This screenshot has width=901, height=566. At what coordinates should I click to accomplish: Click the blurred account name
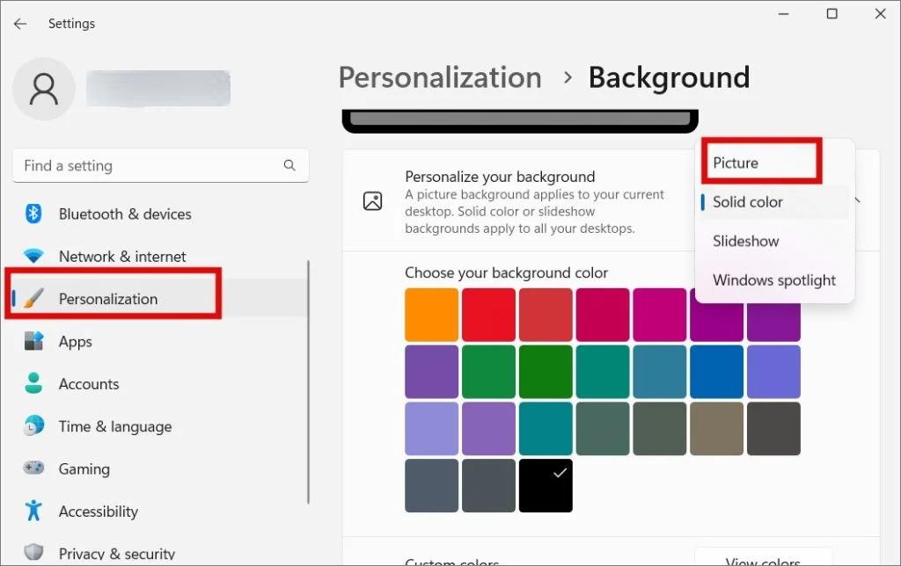158,89
